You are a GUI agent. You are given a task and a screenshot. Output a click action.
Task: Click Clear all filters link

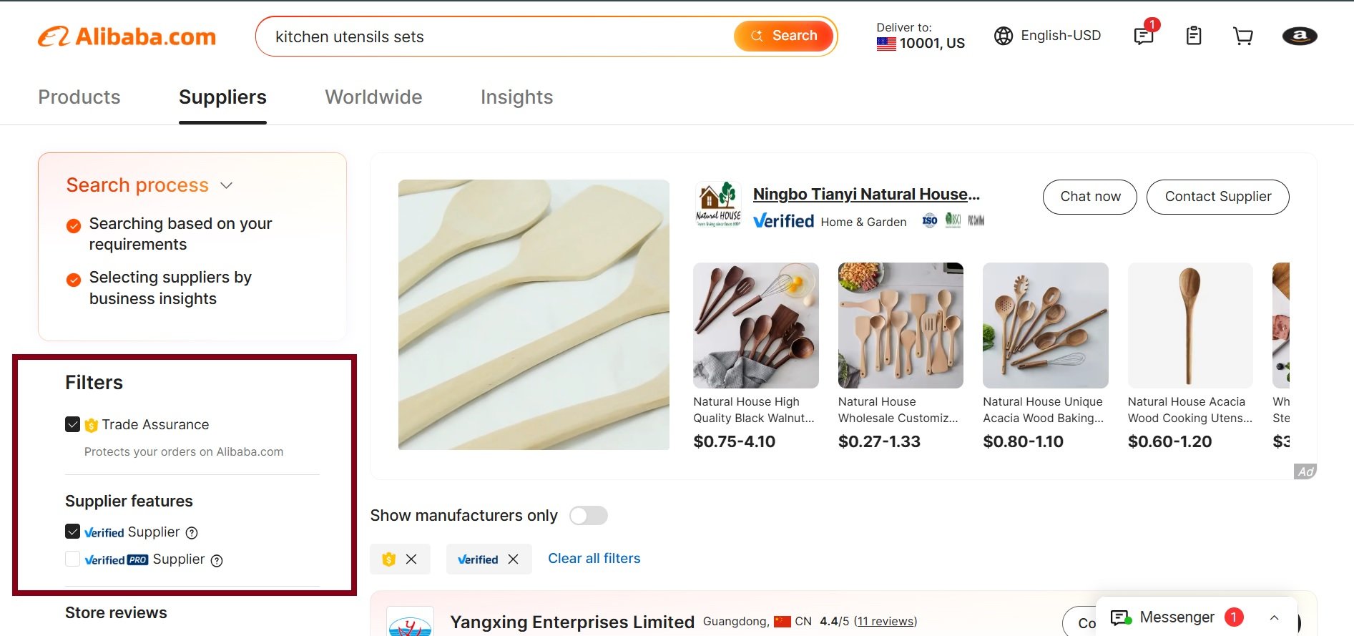[594, 559]
